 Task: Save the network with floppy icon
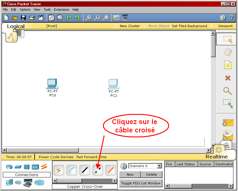(x=23, y=18)
